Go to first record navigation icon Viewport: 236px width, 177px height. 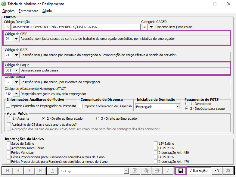[8, 171]
